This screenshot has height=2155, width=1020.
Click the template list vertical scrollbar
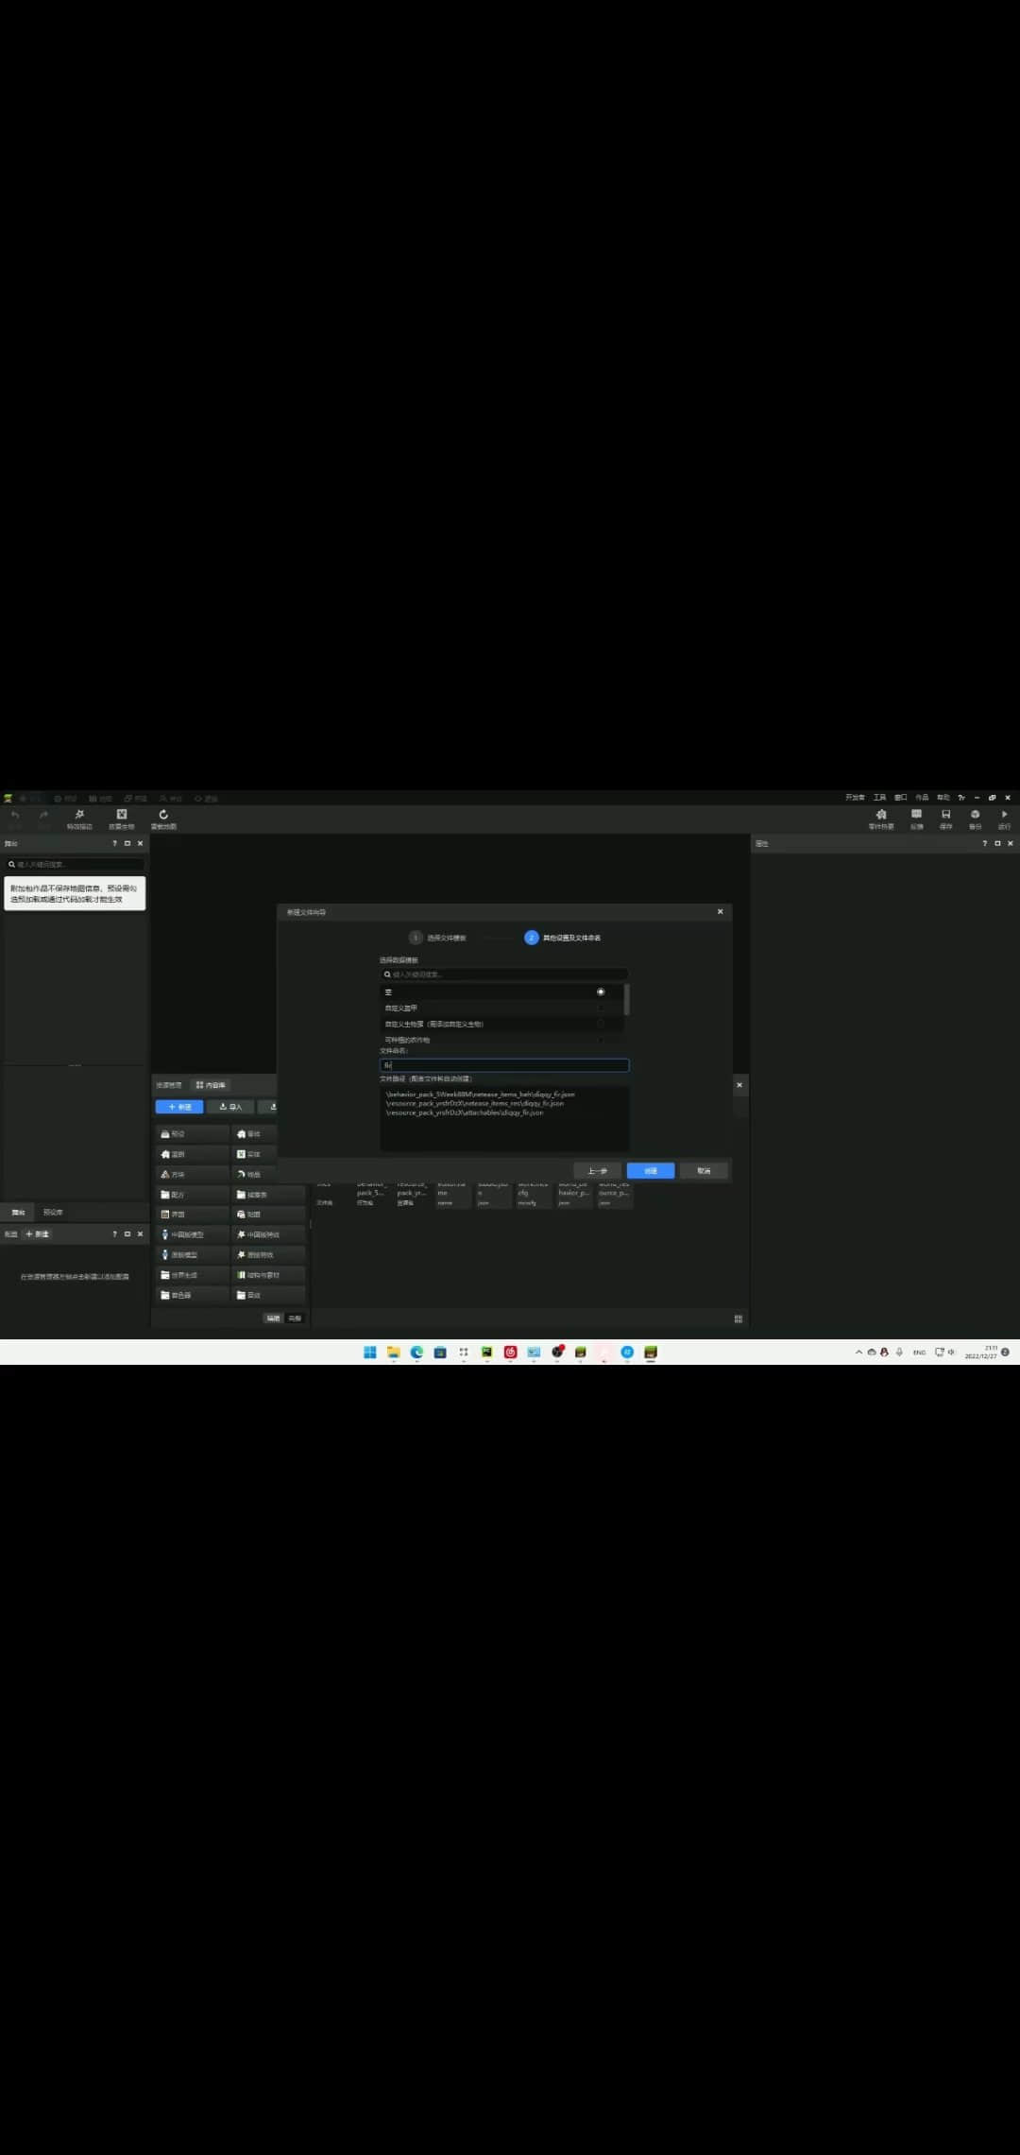[x=627, y=1000]
